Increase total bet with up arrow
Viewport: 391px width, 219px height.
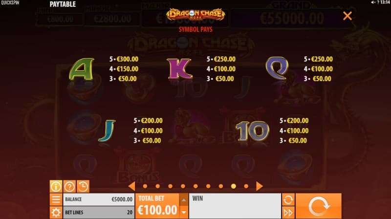pos(184,200)
